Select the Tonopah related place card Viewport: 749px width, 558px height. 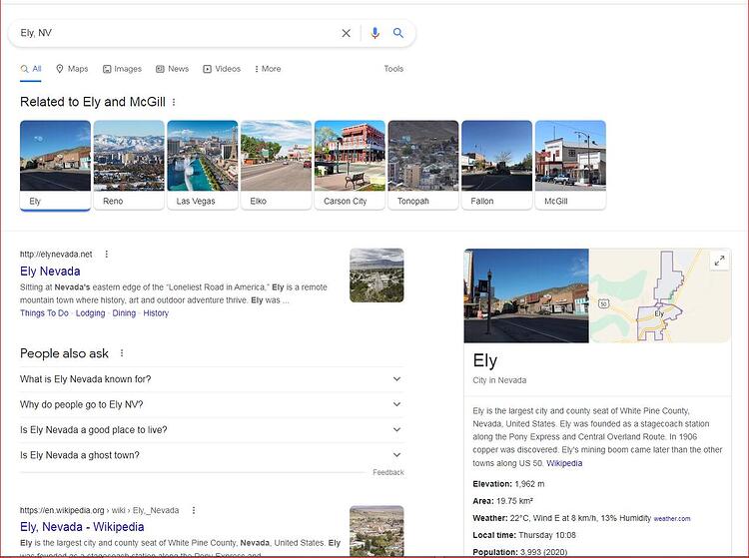click(423, 165)
